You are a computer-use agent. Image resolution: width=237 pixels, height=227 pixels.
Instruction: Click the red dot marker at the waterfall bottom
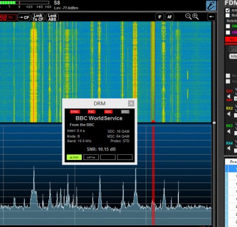click(x=153, y=122)
